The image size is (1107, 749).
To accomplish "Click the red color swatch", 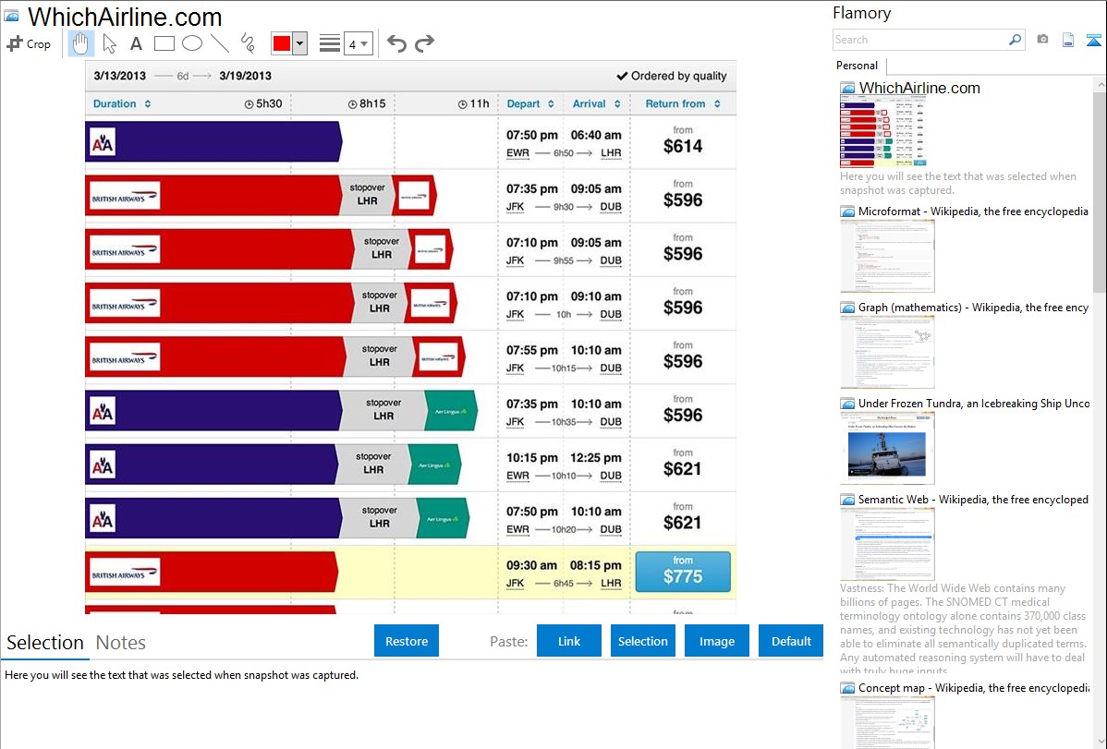I will point(282,43).
